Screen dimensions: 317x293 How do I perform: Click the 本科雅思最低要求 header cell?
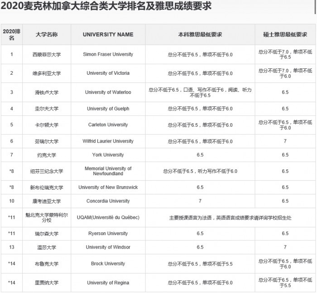tap(200, 34)
